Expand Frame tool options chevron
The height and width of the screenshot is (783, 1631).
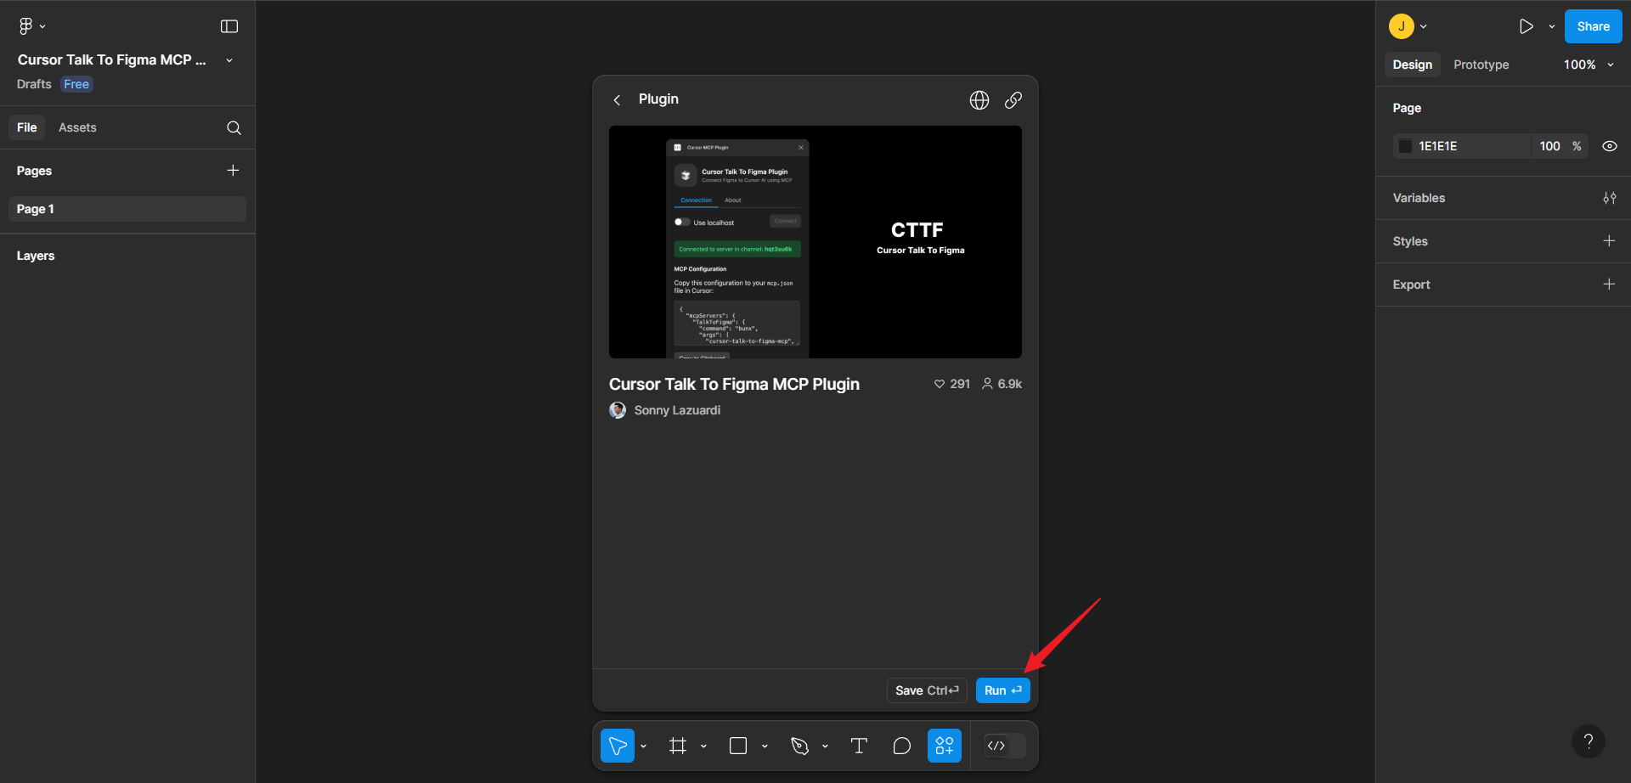pyautogui.click(x=703, y=746)
